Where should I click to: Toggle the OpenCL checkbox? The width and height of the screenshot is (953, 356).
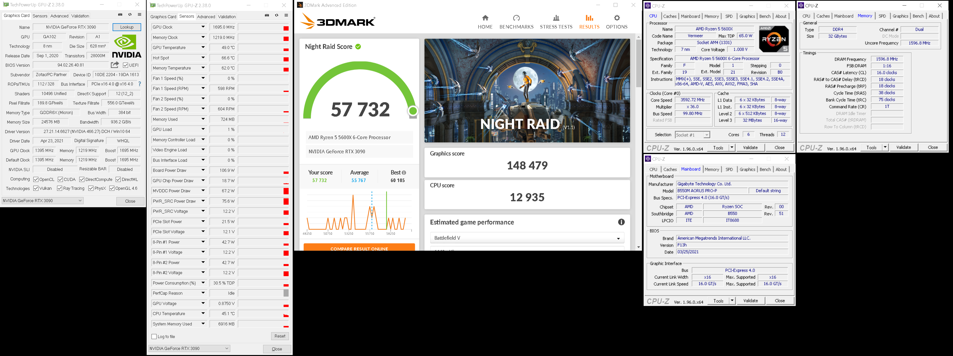click(36, 179)
